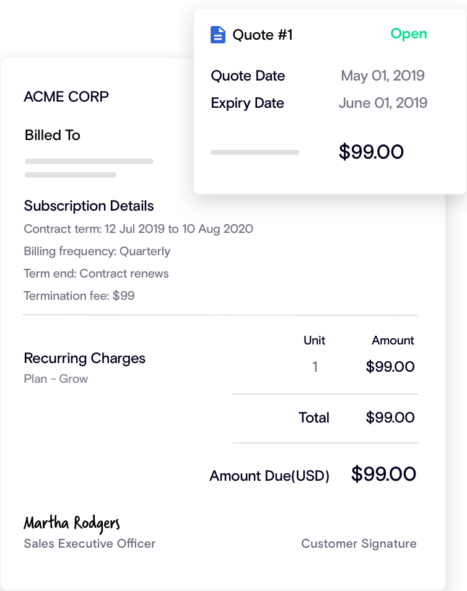Click the Martha Rodgers signature

pyautogui.click(x=72, y=523)
